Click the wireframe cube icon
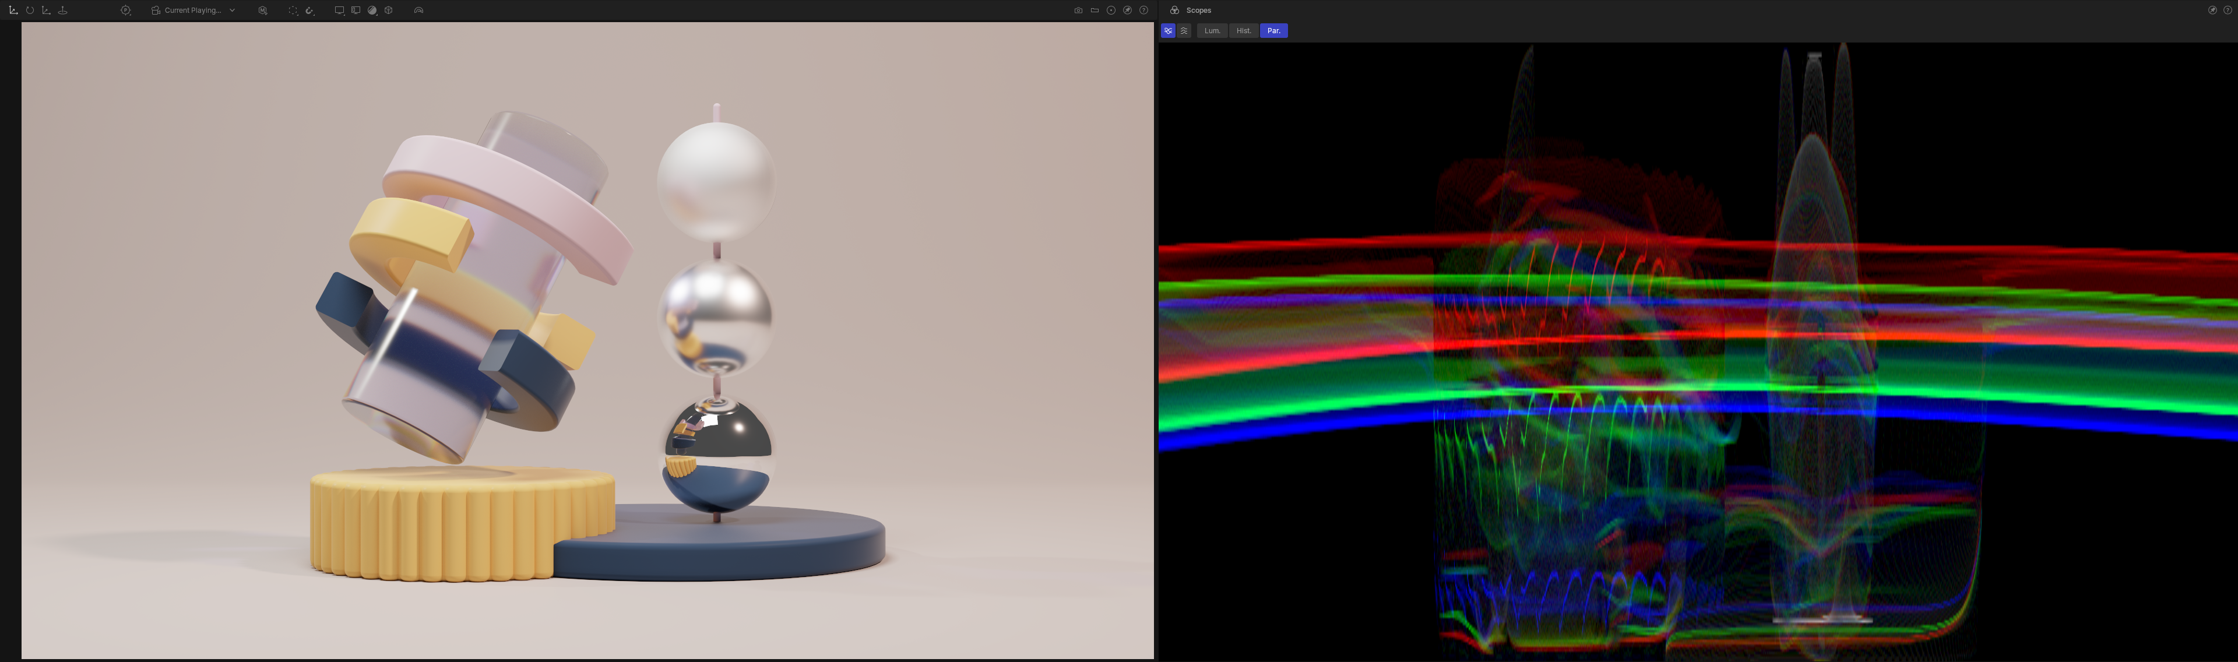The height and width of the screenshot is (662, 2238). point(388,10)
